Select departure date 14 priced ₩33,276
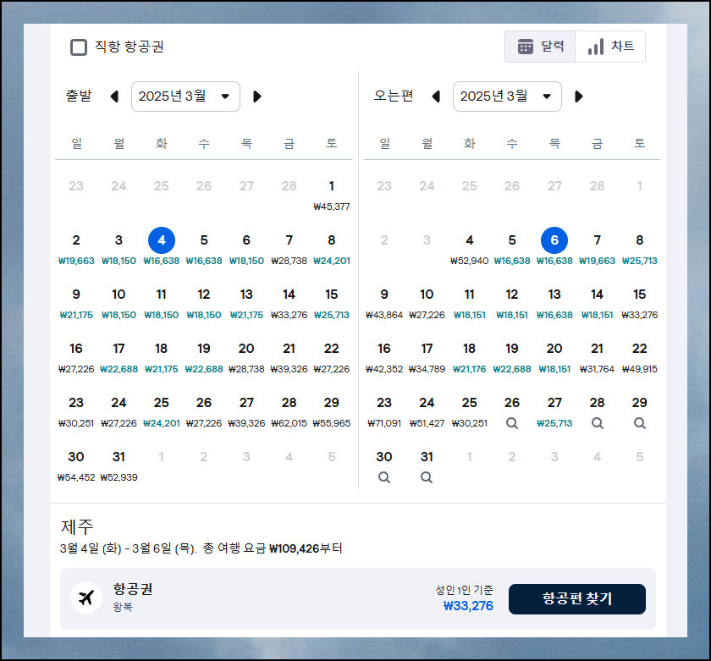This screenshot has height=661, width=711. (289, 303)
